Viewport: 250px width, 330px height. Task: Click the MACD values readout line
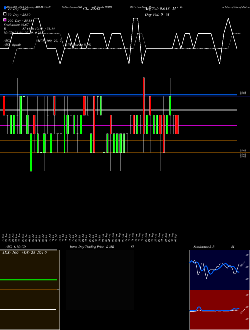coord(23,33)
